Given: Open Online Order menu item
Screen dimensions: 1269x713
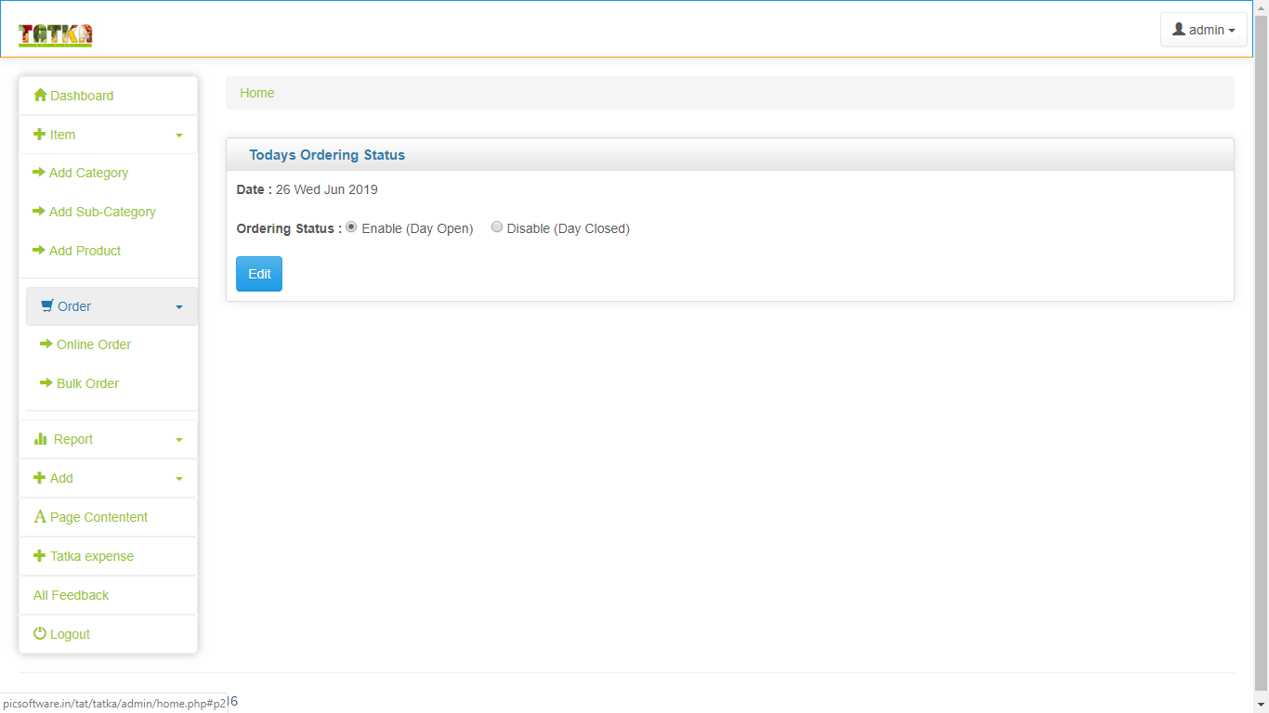Looking at the screenshot, I should tap(94, 344).
